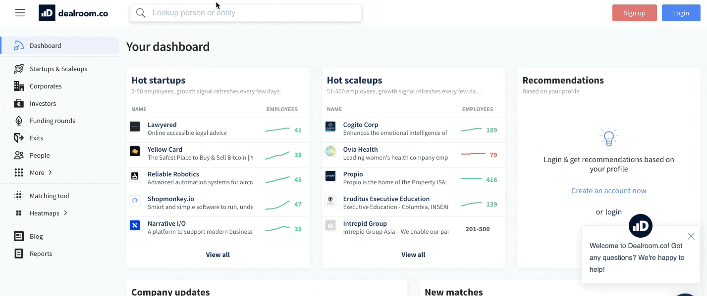Image resolution: width=707 pixels, height=296 pixels.
Task: Click the Funding rounds plant icon
Action: [x=19, y=121]
